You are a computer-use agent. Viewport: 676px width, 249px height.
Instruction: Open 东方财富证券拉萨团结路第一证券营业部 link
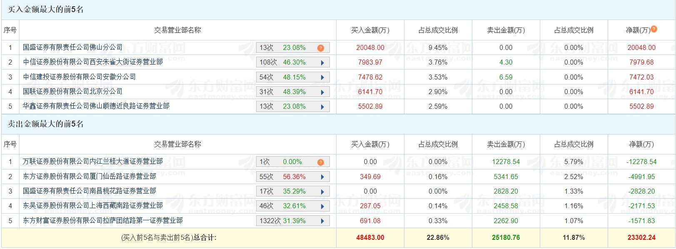[103, 221]
